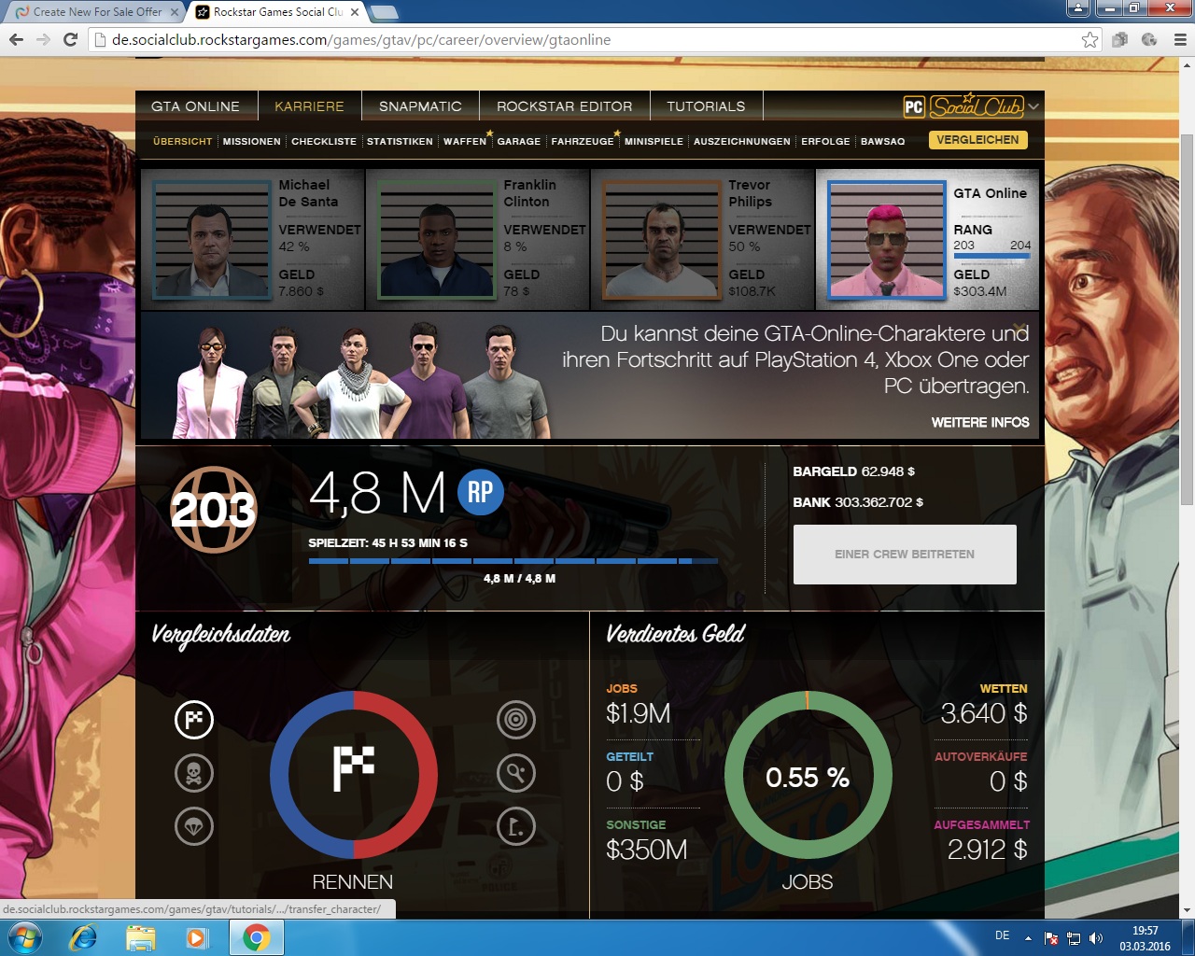Click the Social Club logo
This screenshot has width=1195, height=956.
point(977,105)
